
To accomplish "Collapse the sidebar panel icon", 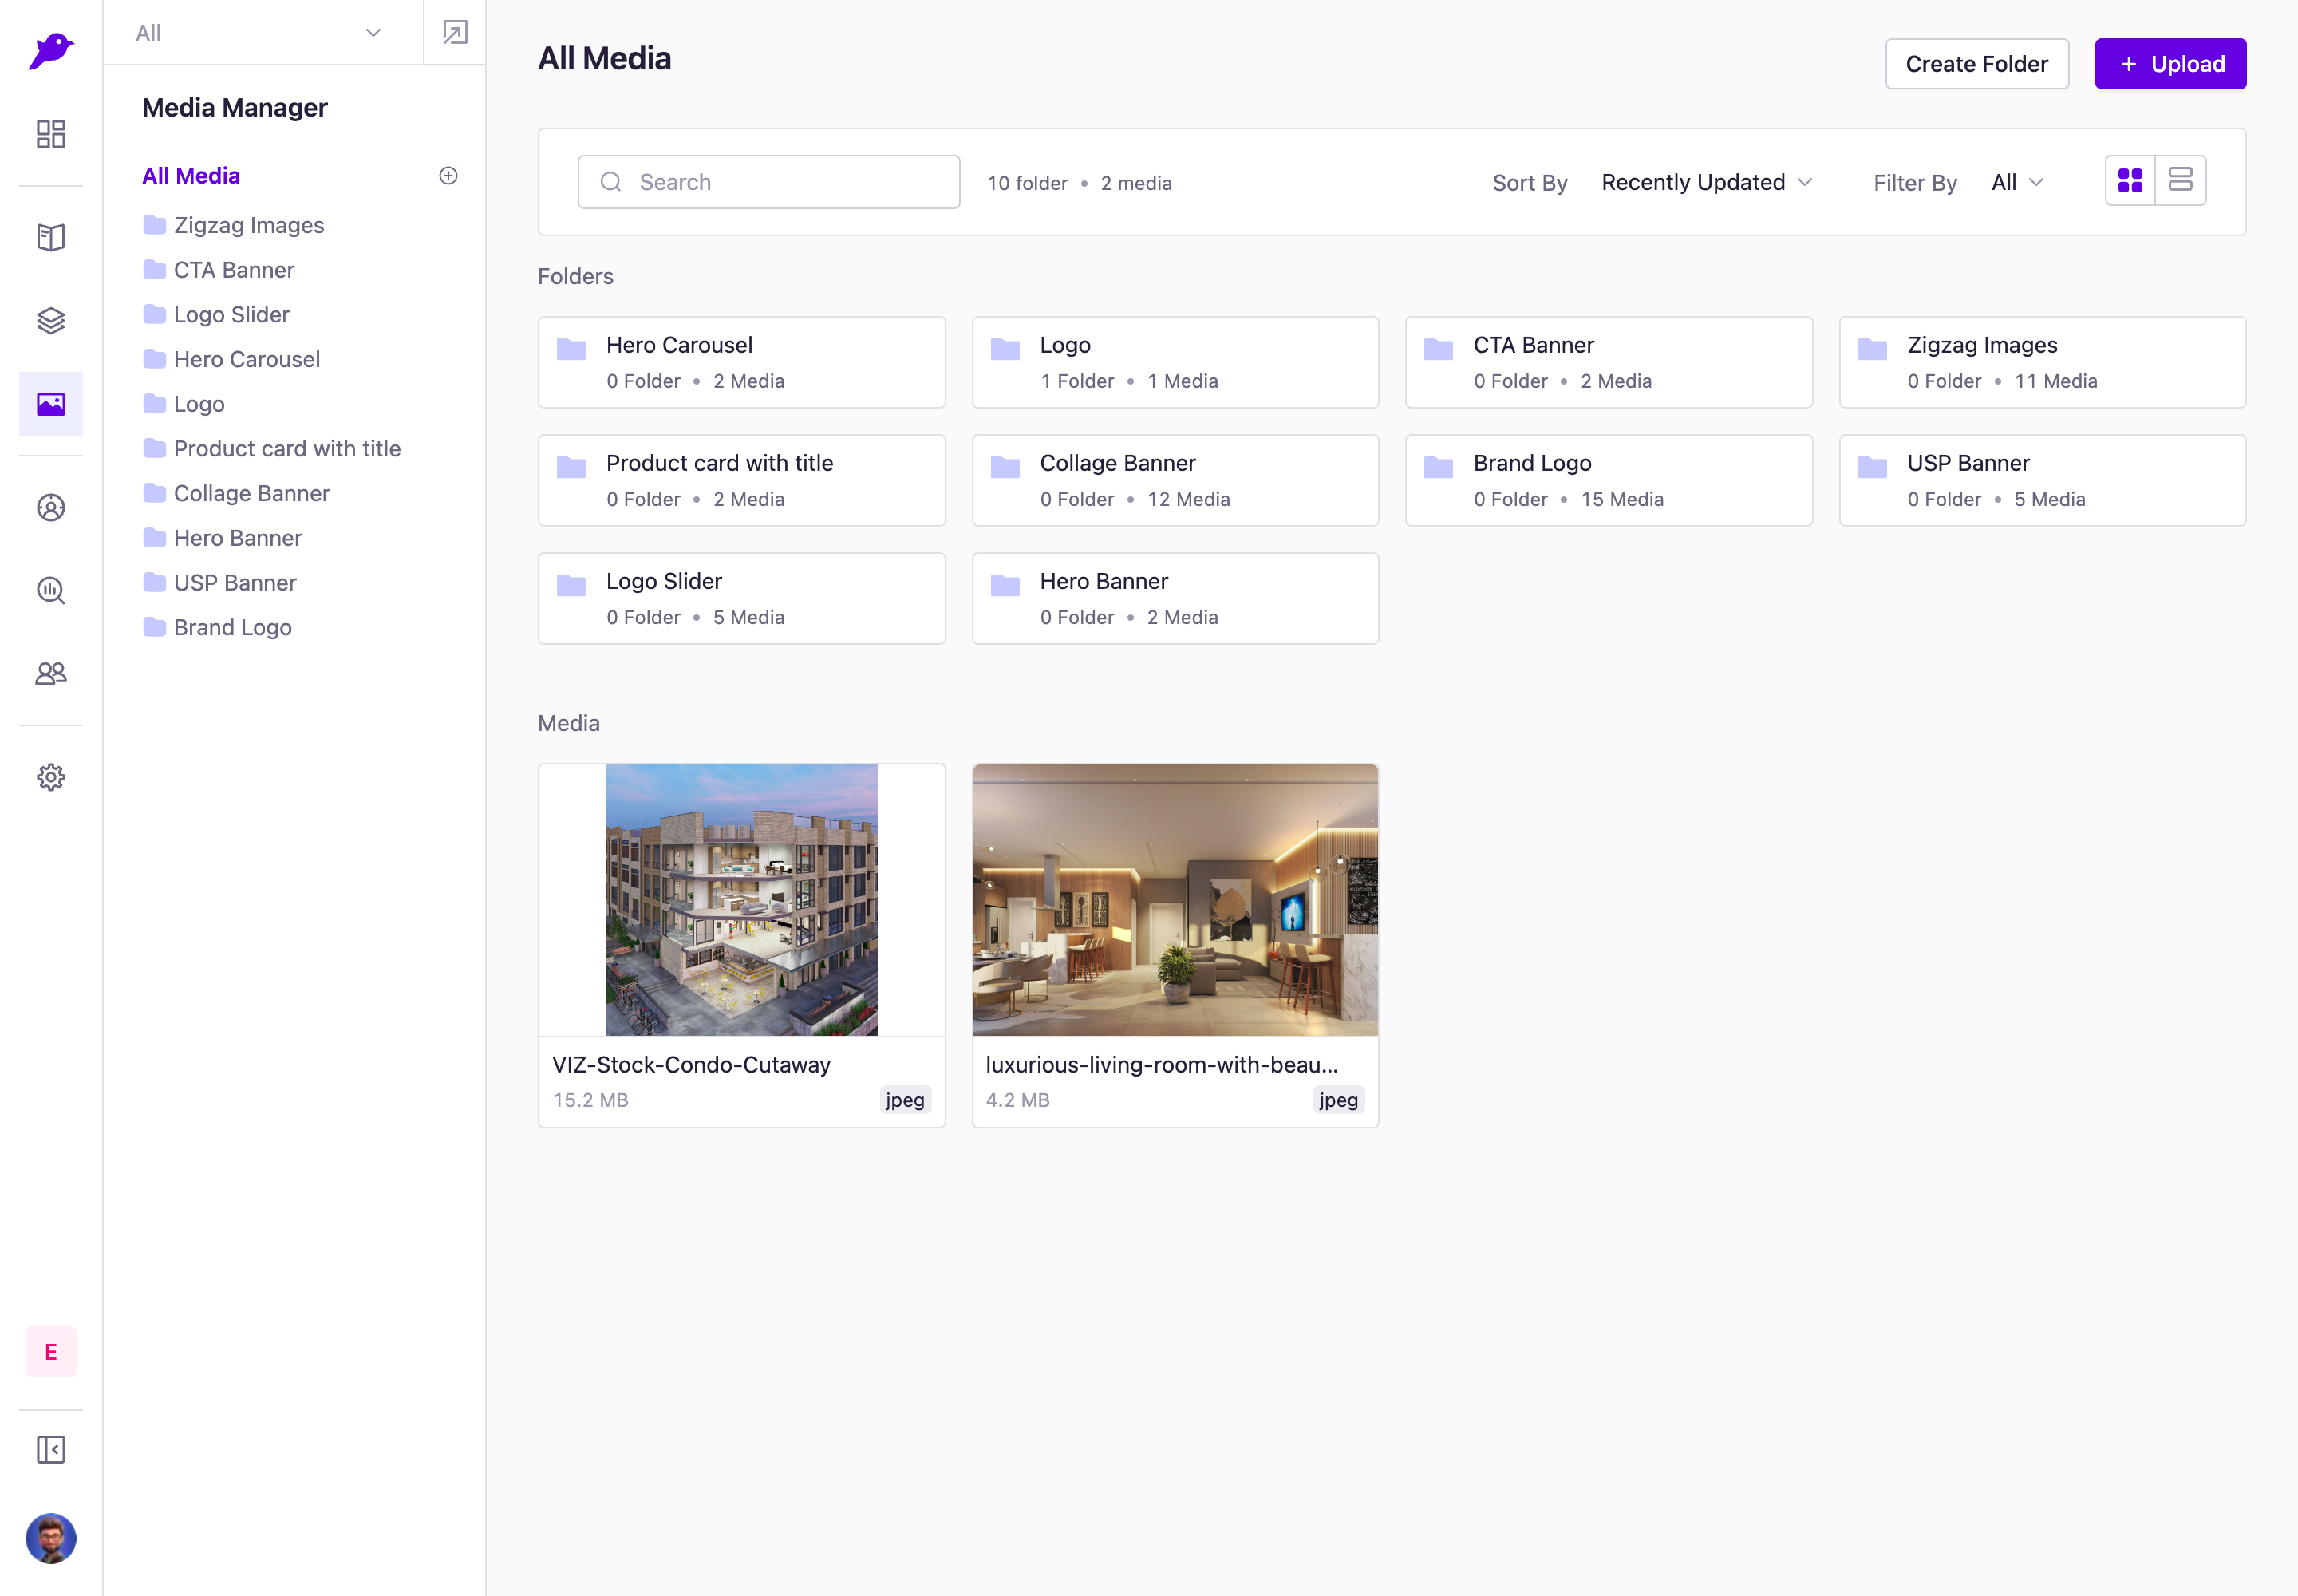I will (51, 1450).
